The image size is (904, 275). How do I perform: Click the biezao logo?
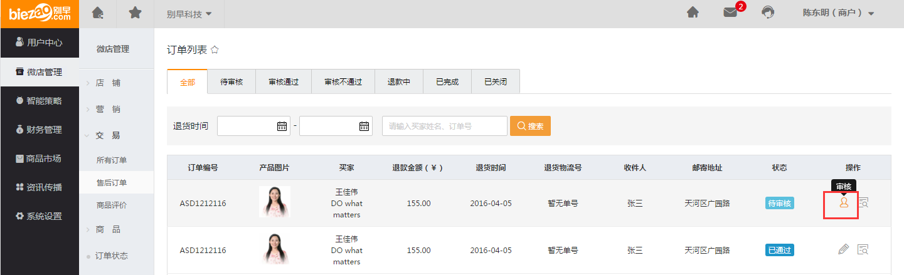(x=39, y=13)
